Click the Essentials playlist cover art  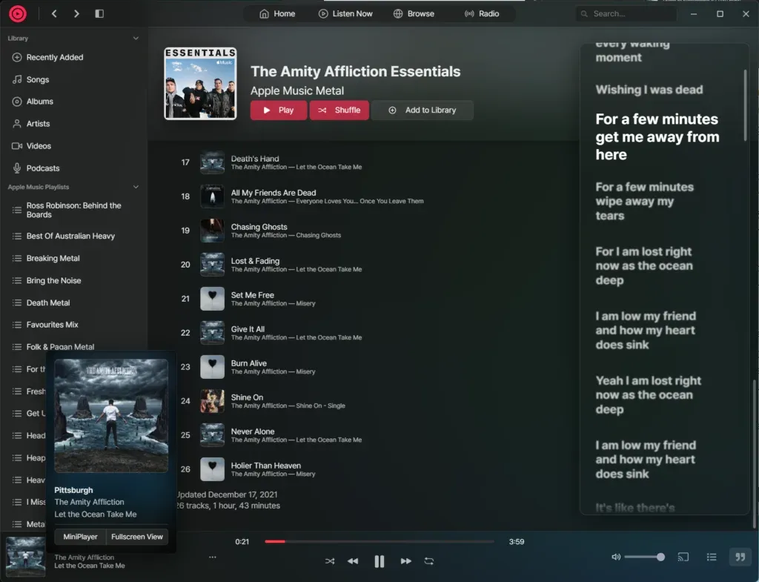[x=200, y=83]
